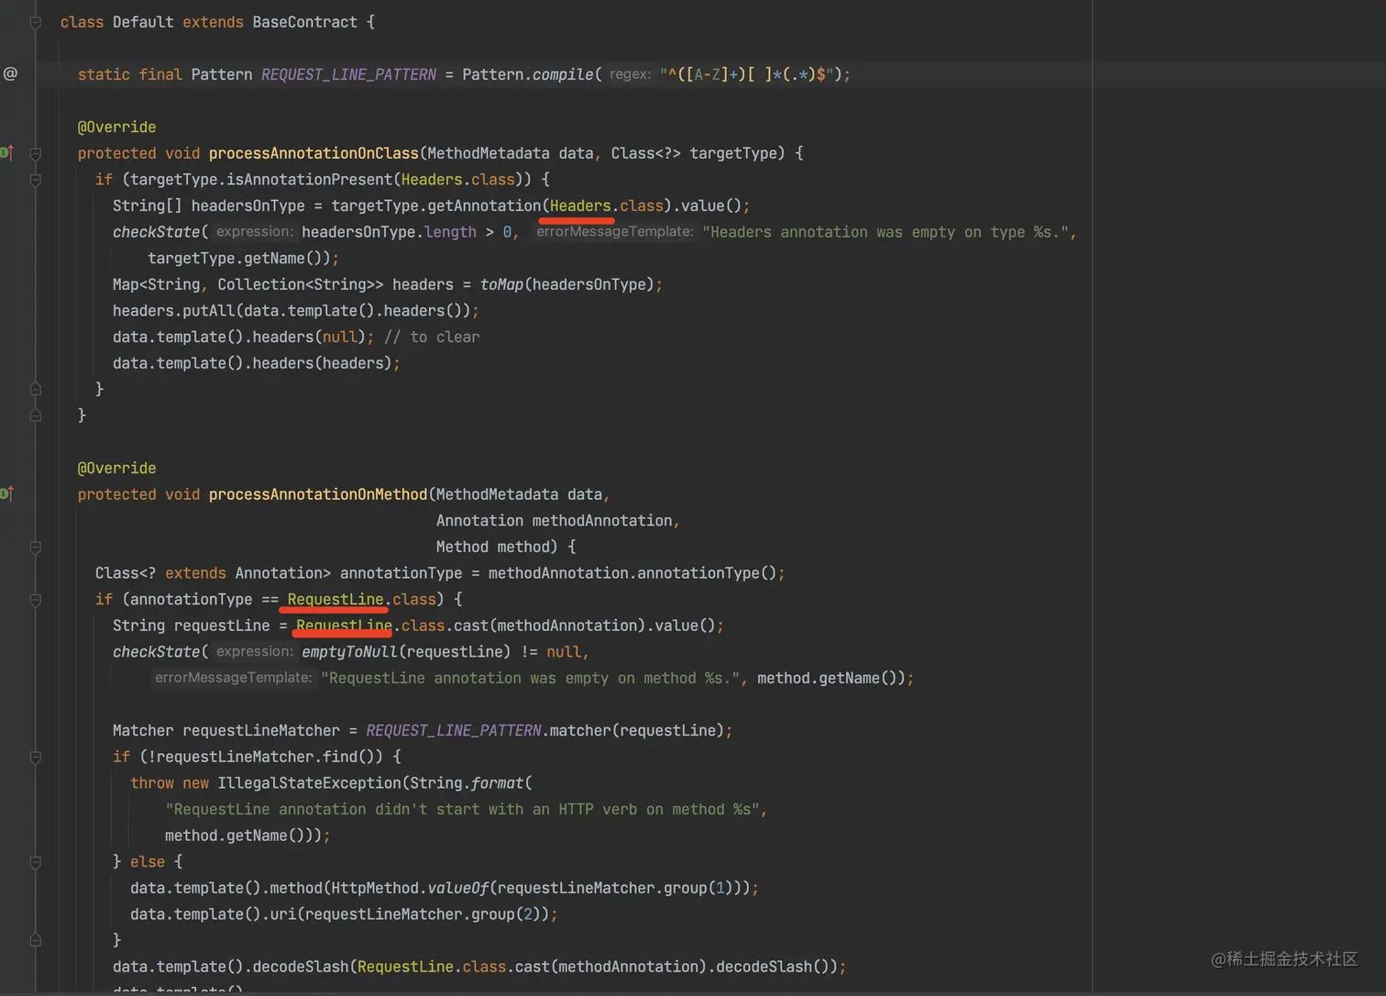Viewport: 1386px width, 996px height.
Task: Click 'errorMessageTemplate:' hint before RequestLine string
Action: click(x=233, y=678)
